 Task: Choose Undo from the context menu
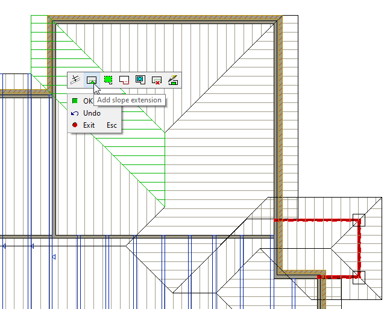92,113
